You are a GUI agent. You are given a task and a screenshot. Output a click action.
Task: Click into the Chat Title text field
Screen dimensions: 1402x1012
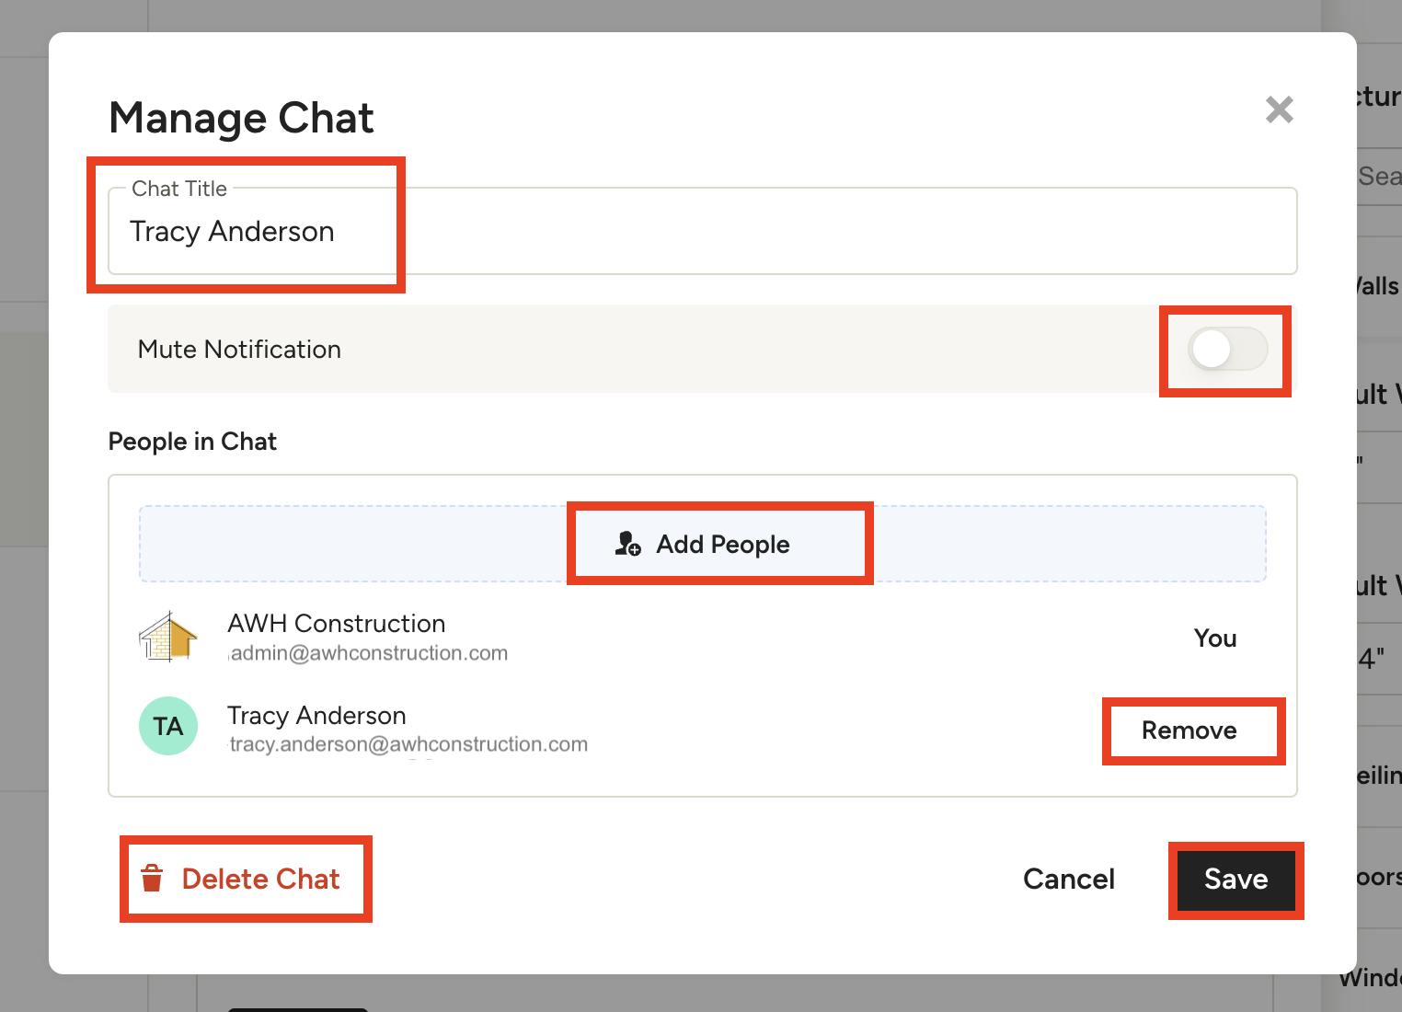pyautogui.click(x=699, y=232)
